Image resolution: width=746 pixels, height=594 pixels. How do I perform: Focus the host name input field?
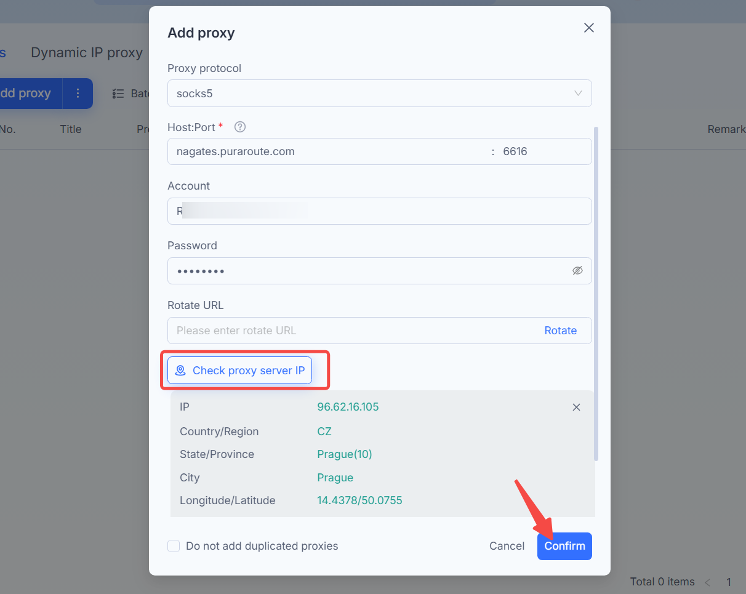330,151
